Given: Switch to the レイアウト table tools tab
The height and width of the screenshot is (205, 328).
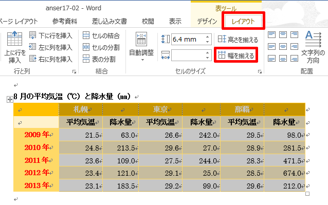Looking at the screenshot, I should tap(243, 21).
